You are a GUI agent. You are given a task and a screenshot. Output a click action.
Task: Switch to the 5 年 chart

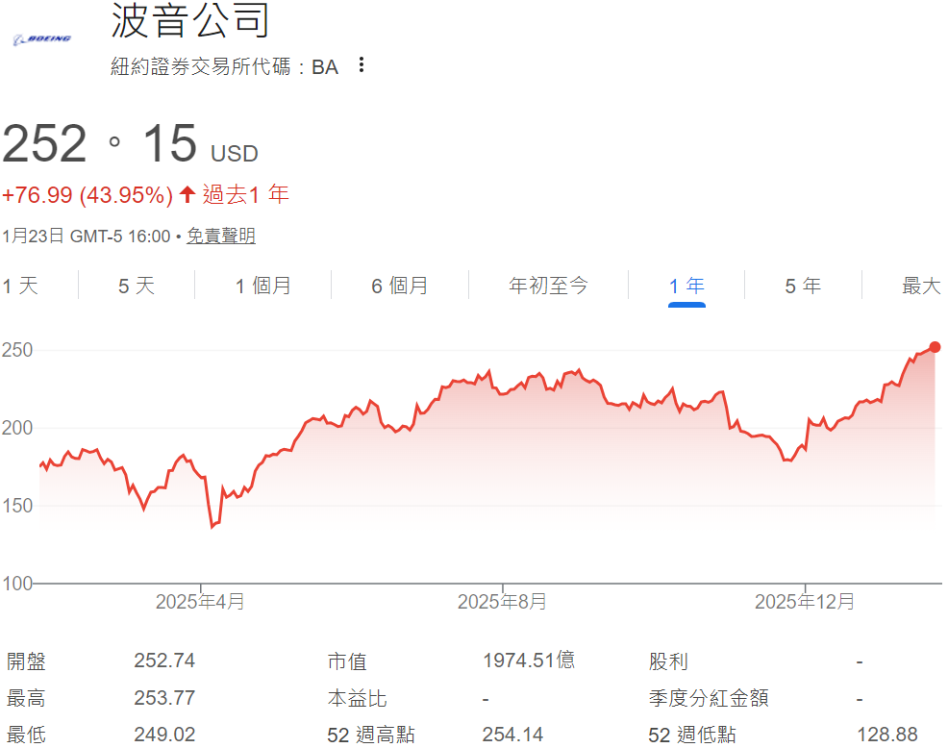point(803,286)
